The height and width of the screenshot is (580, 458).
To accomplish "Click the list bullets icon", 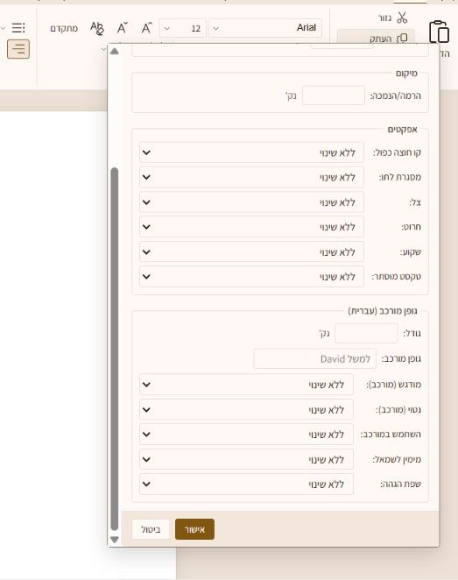I will 18,28.
